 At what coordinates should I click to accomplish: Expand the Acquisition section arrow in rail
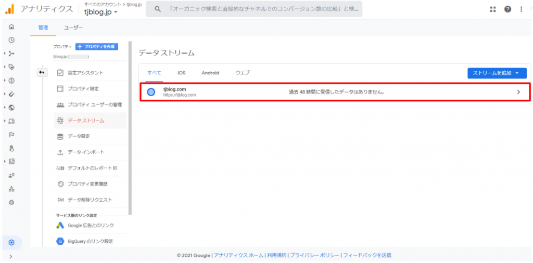coord(5,54)
